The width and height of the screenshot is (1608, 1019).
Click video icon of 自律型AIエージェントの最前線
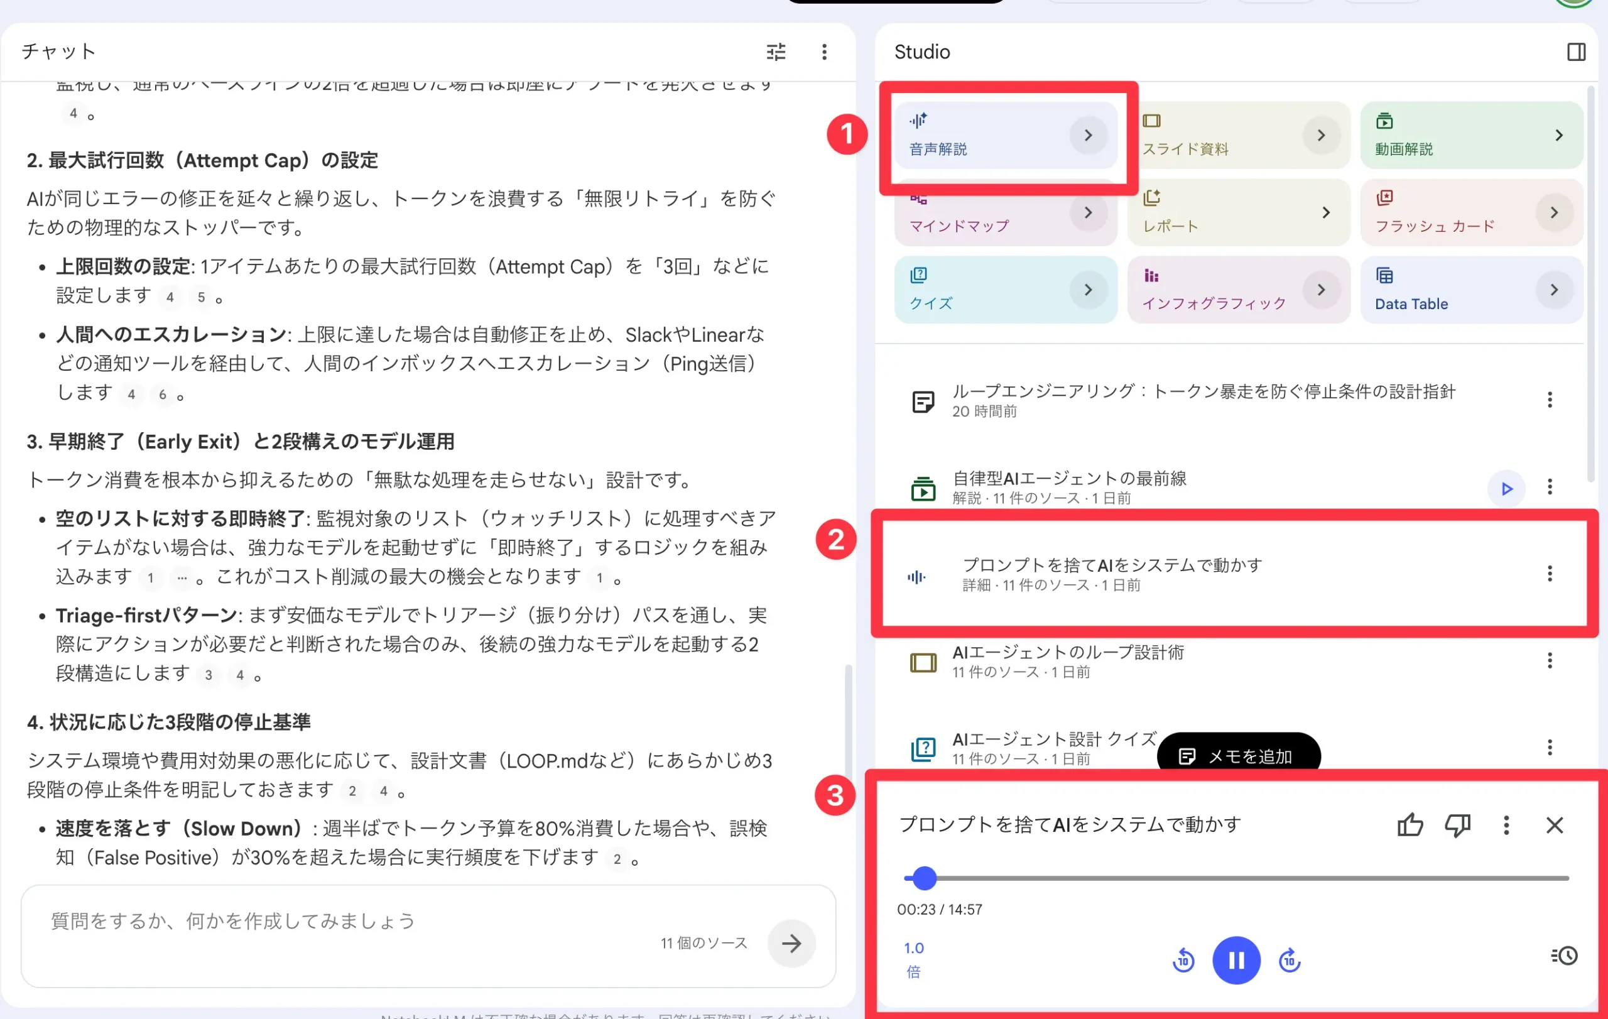pyautogui.click(x=923, y=489)
